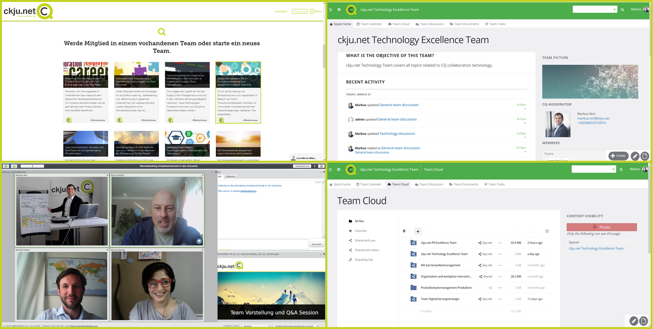Toggle Favorites filter in Team Cloud sidebar
Image resolution: width=653 pixels, height=329 pixels.
[x=361, y=231]
